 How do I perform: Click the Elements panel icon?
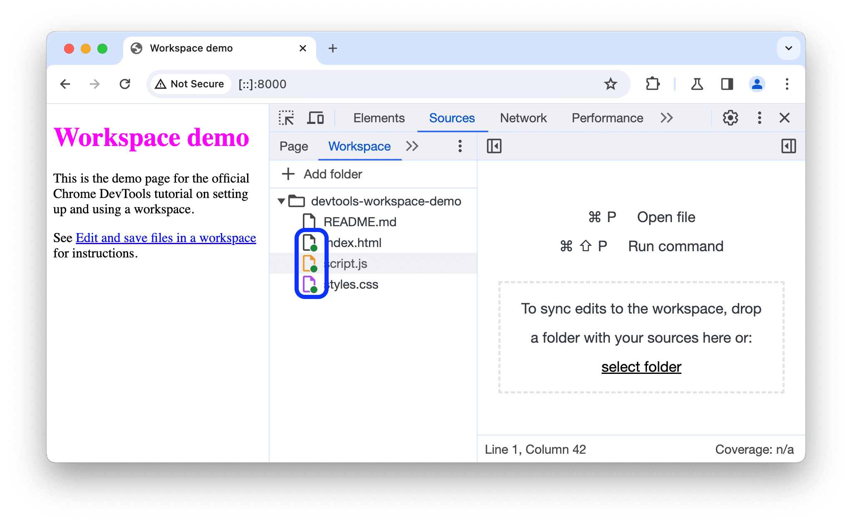tap(377, 118)
